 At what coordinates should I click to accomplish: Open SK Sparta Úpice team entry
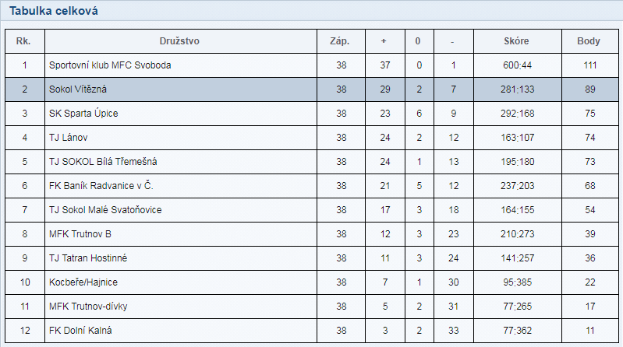pyautogui.click(x=83, y=114)
